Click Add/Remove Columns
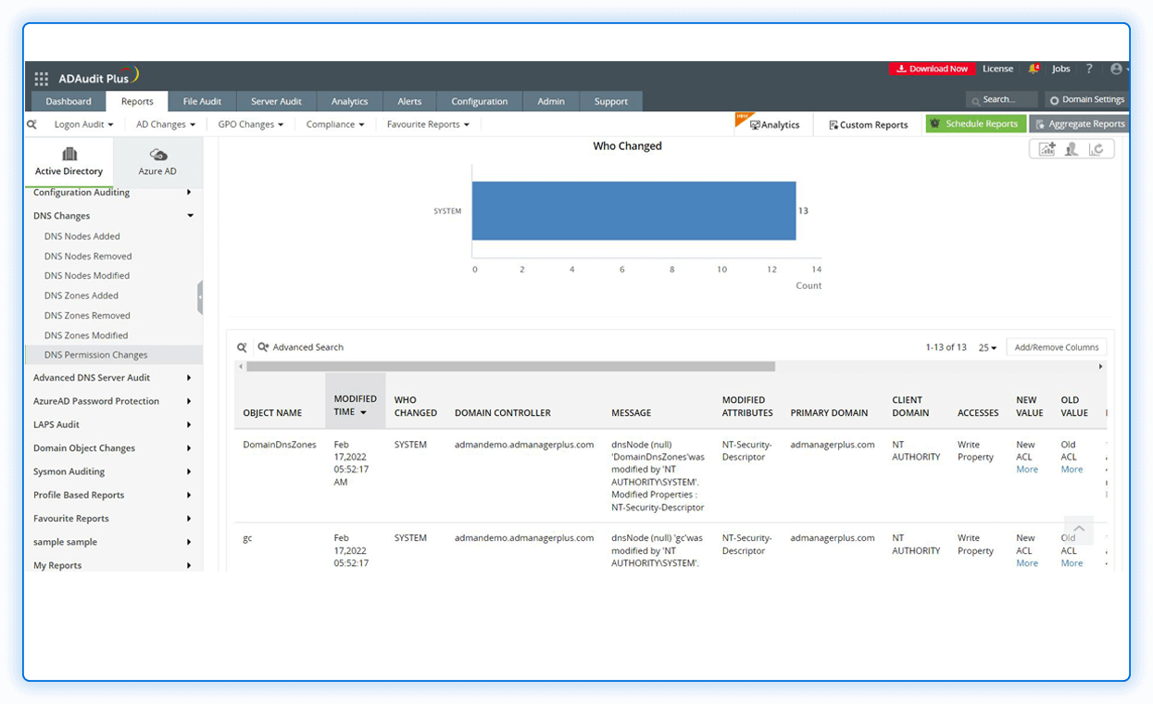 (1056, 347)
